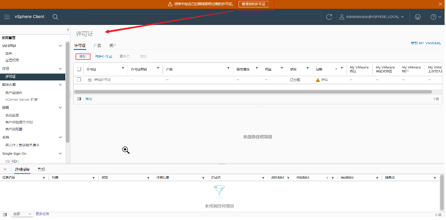Click the 添加 license button
The height and width of the screenshot is (220, 446).
point(83,56)
